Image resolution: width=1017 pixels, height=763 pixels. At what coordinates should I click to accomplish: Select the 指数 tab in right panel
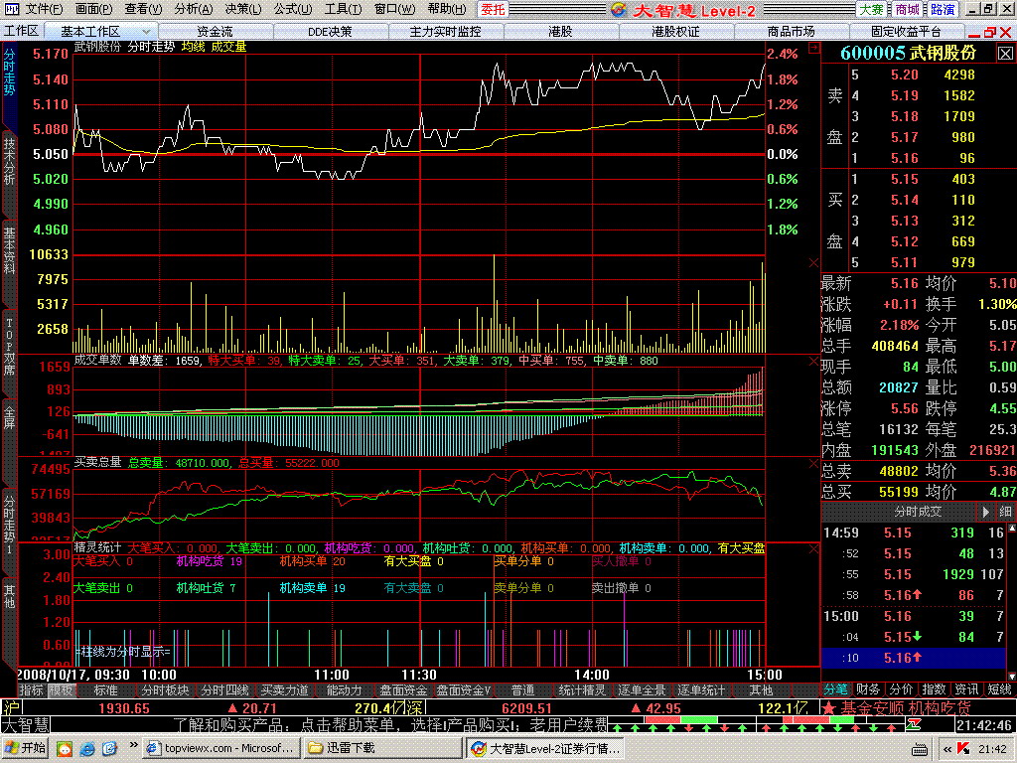click(x=934, y=689)
